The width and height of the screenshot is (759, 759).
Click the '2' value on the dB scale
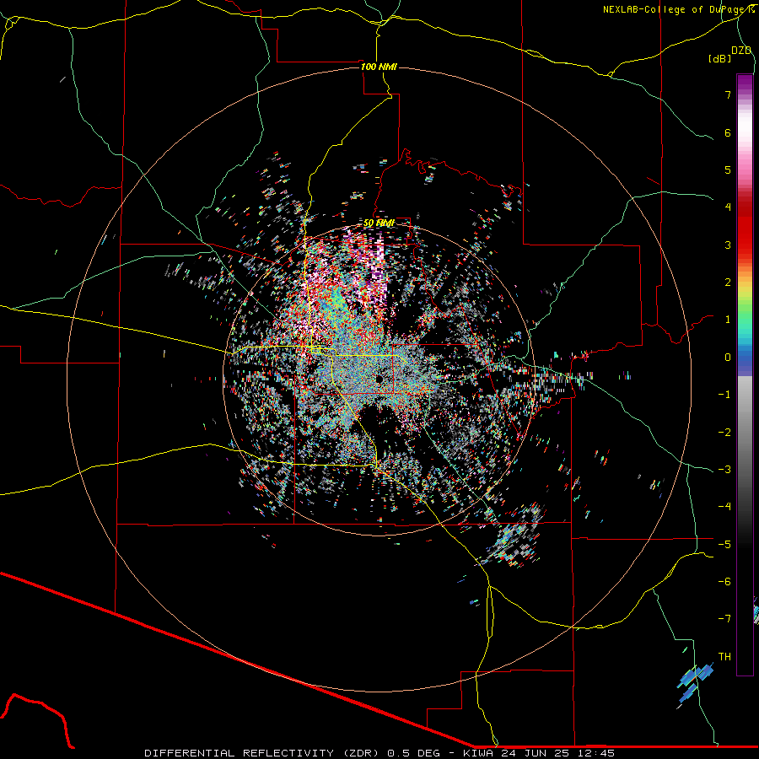[728, 283]
